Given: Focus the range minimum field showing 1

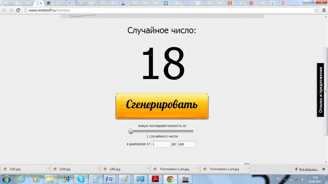Looking at the screenshot, I should [x=161, y=144].
